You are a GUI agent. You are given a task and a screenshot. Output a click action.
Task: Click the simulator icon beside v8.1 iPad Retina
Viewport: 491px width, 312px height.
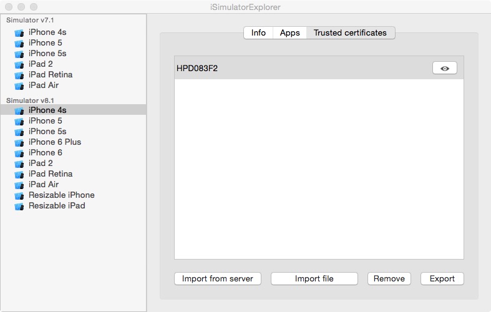19,174
